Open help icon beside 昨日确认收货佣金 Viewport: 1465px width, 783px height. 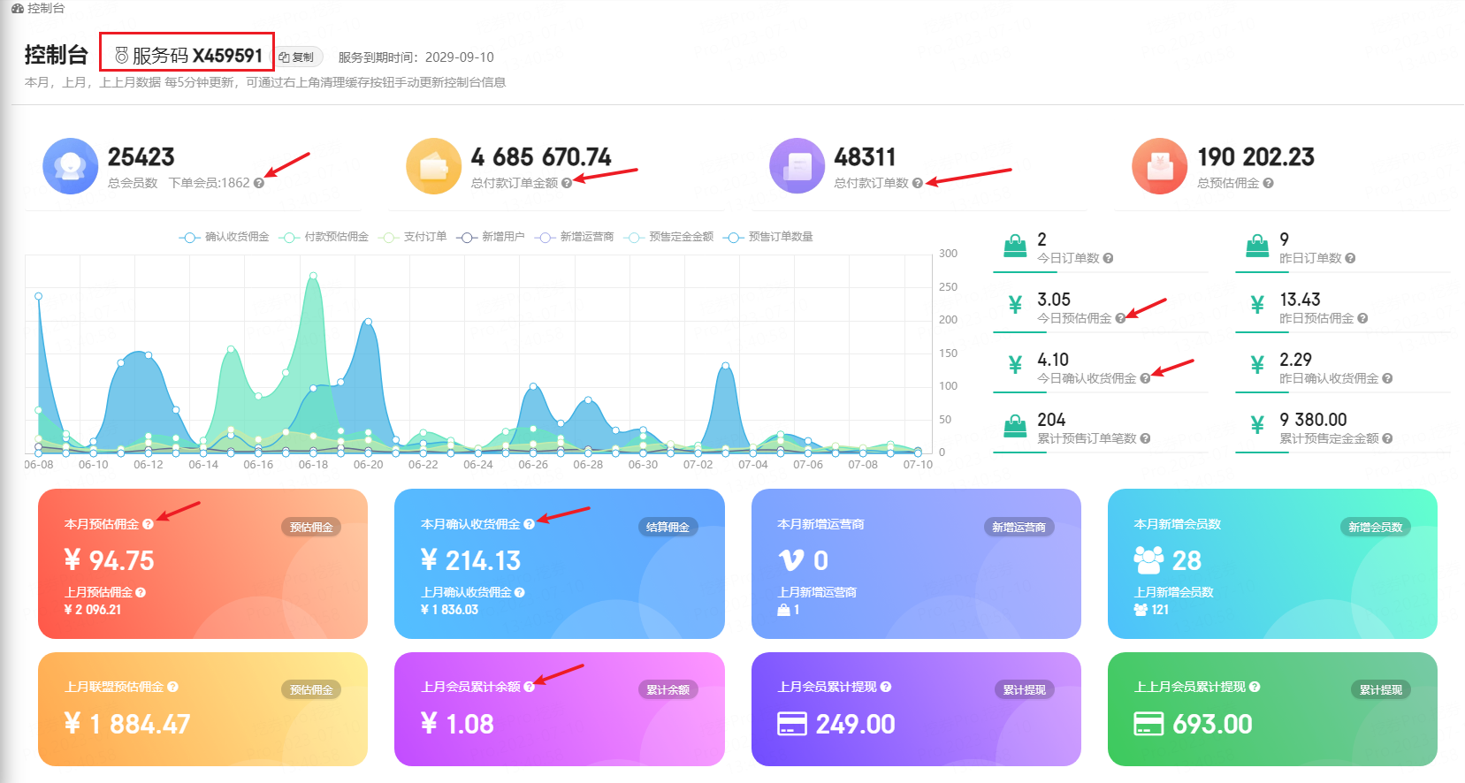[x=1387, y=378]
